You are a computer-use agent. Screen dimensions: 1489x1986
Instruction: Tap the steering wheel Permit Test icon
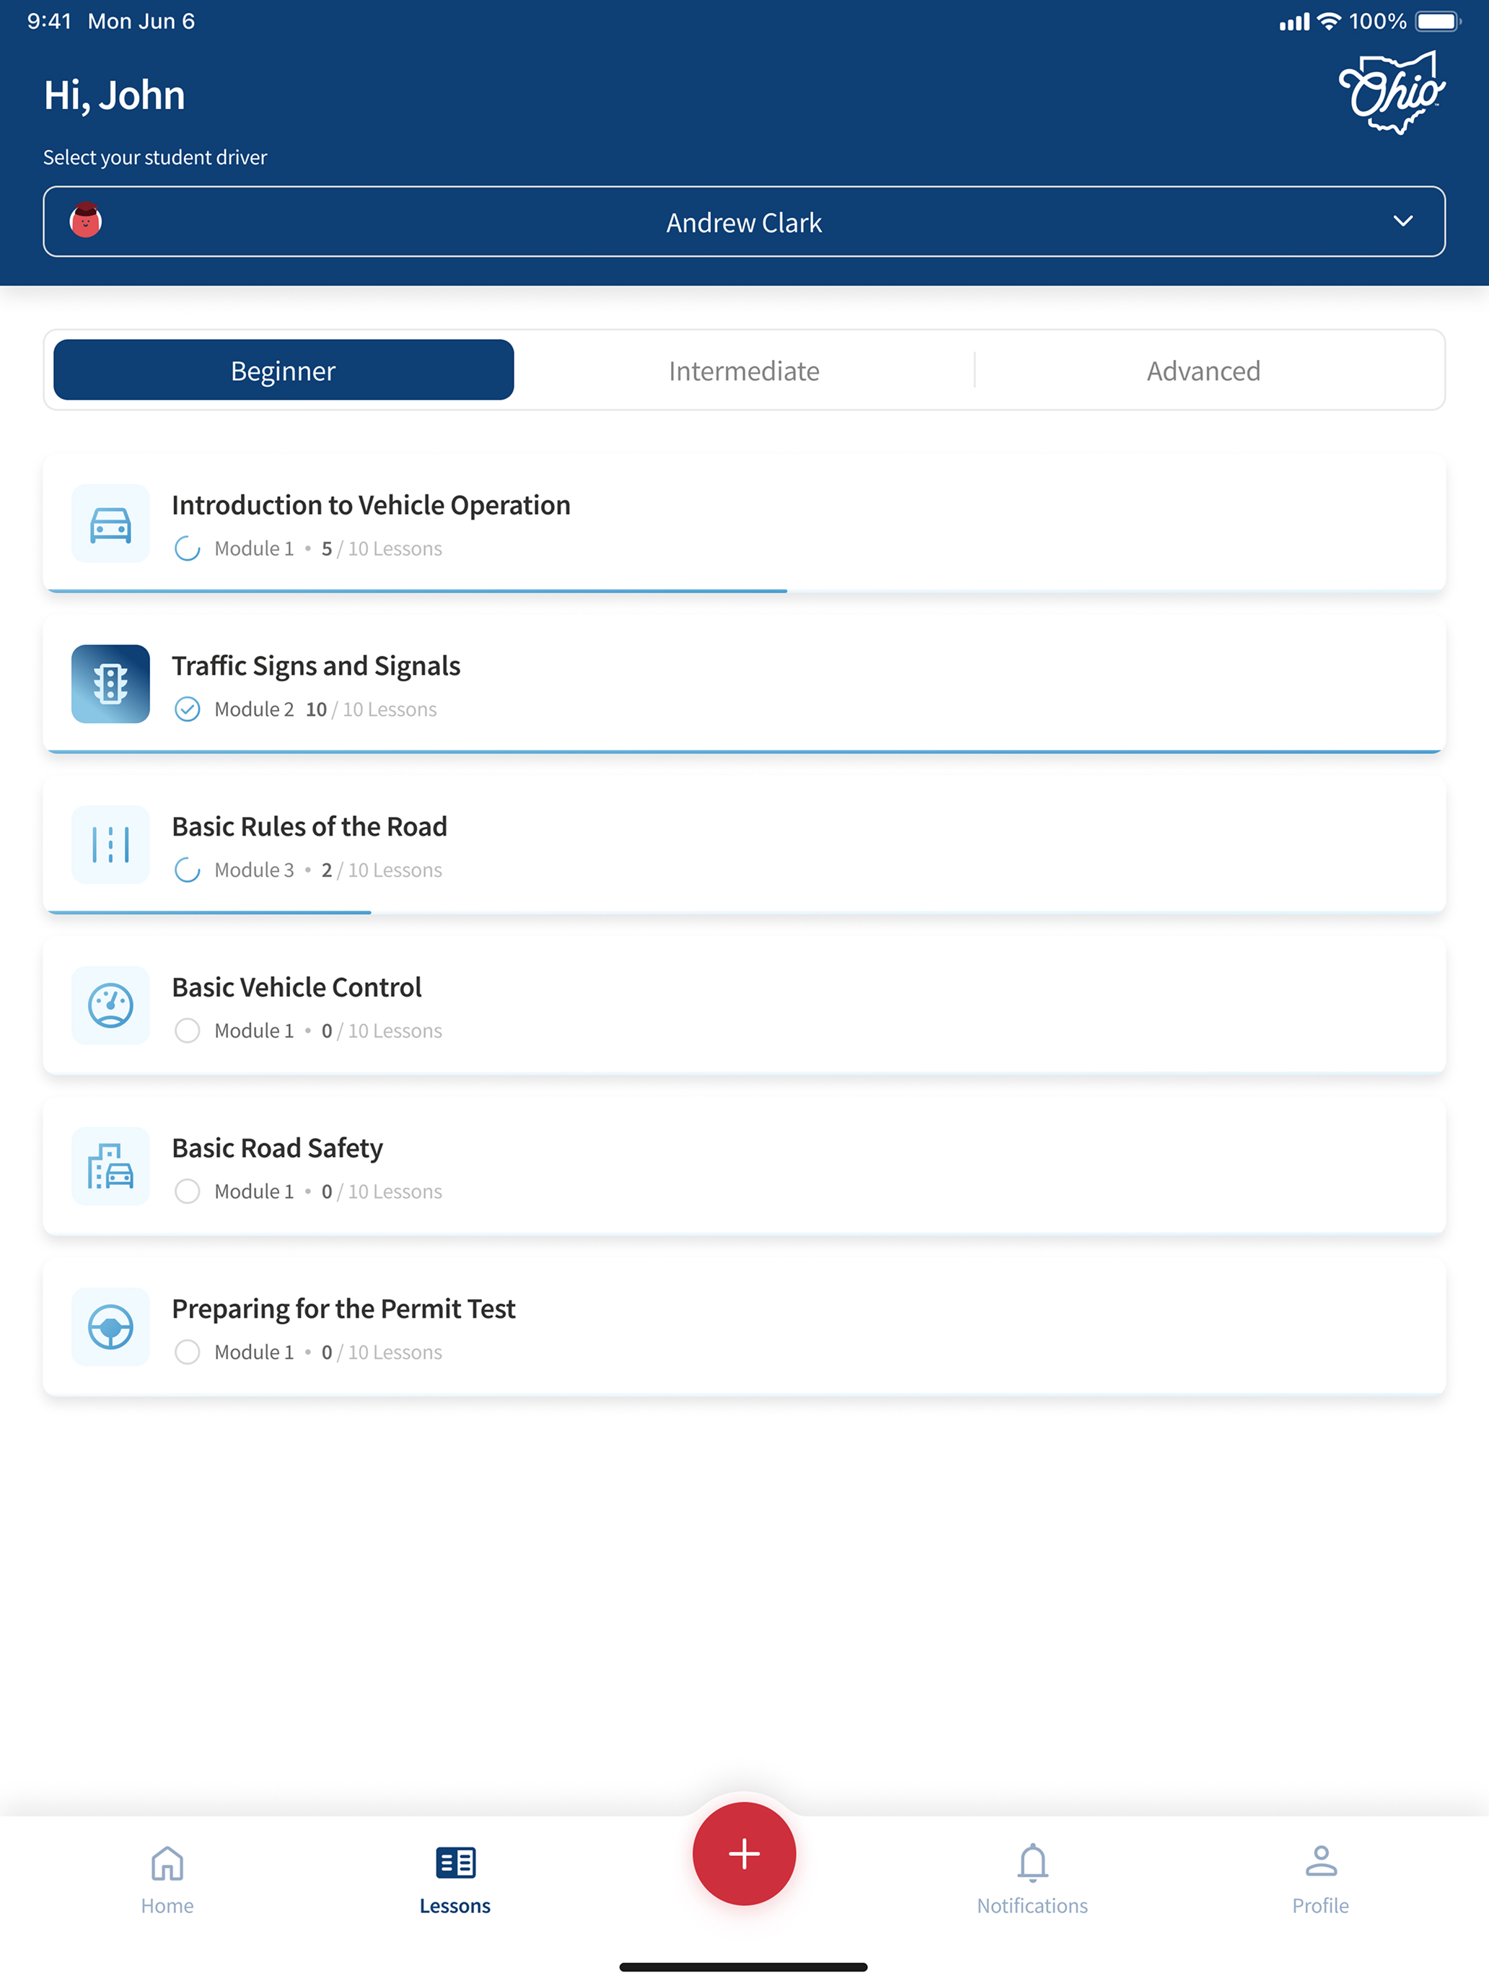pos(110,1327)
